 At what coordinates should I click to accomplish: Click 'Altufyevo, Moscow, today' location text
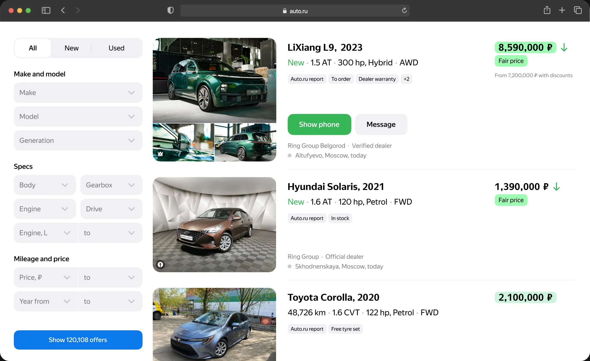tap(330, 156)
